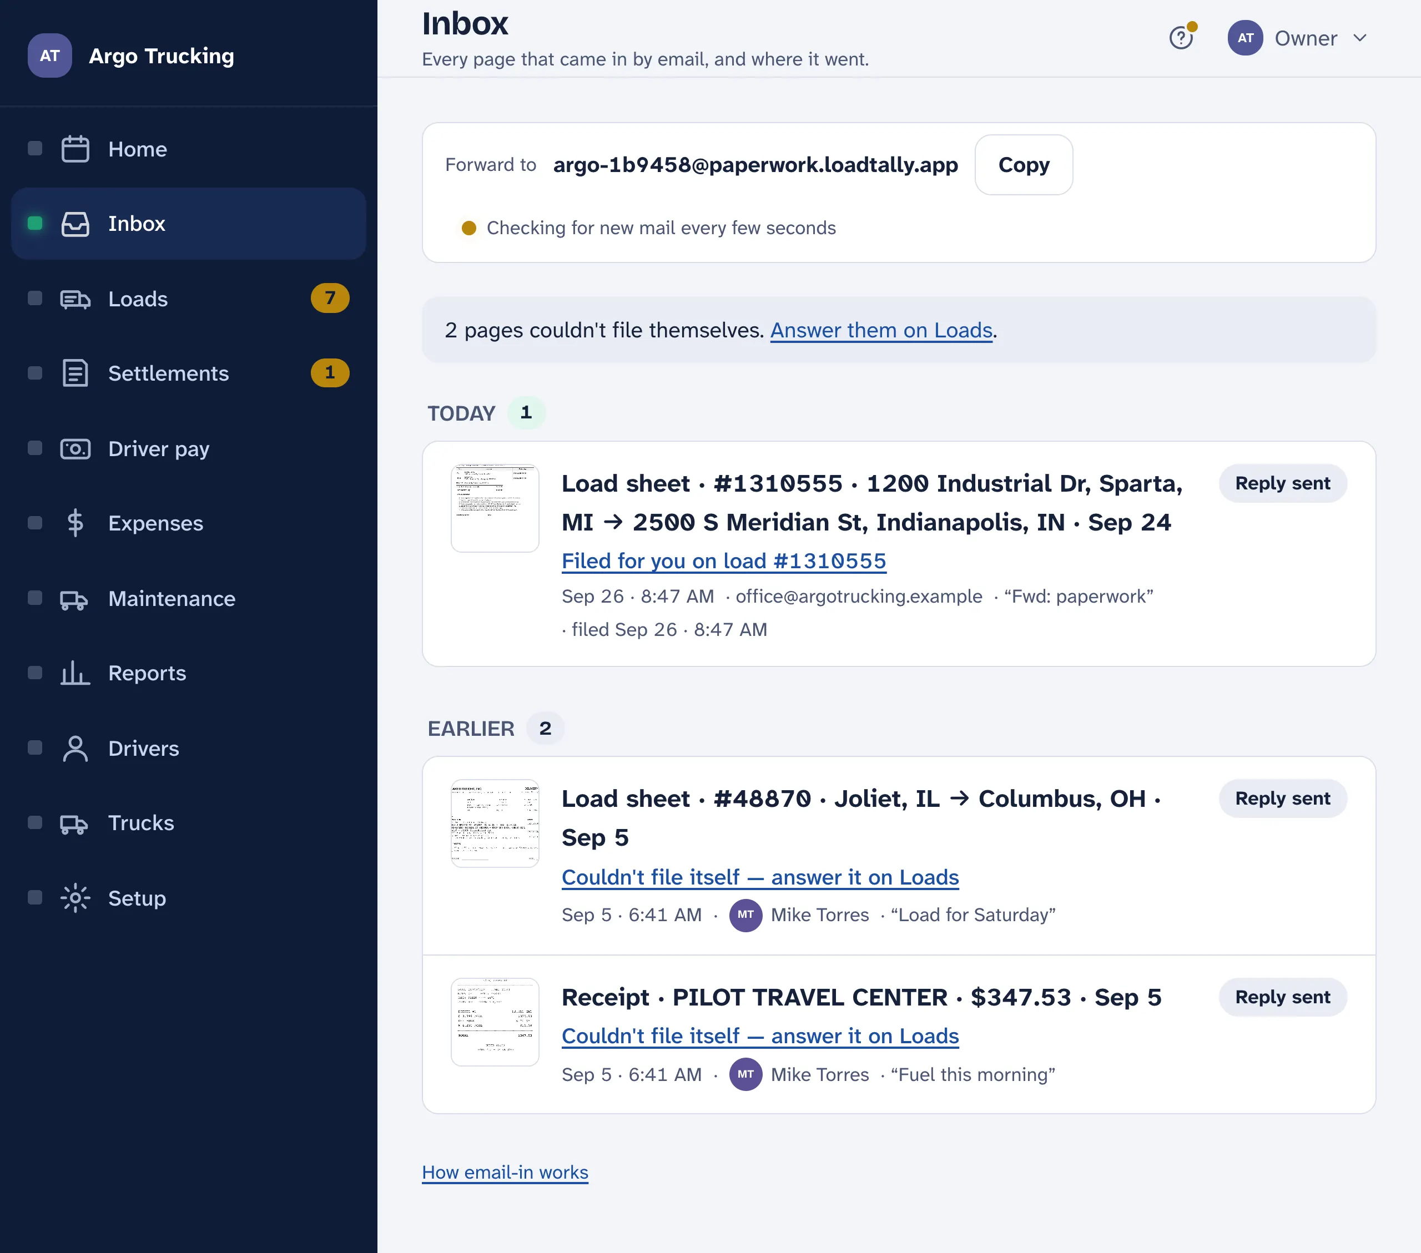Click the Home calendar icon in sidebar
This screenshot has width=1421, height=1253.
click(75, 149)
